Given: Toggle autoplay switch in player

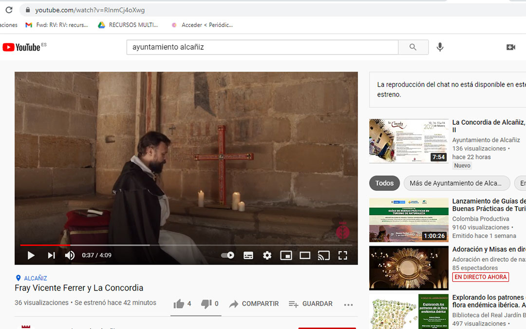Looking at the screenshot, I should click(x=228, y=255).
